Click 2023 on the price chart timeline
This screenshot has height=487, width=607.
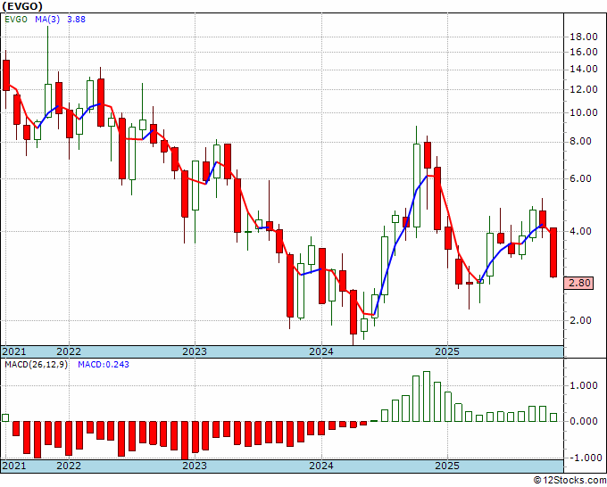195,351
